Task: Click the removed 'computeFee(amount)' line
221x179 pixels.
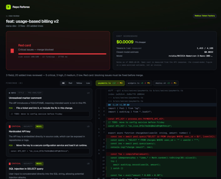Action: click(x=161, y=154)
